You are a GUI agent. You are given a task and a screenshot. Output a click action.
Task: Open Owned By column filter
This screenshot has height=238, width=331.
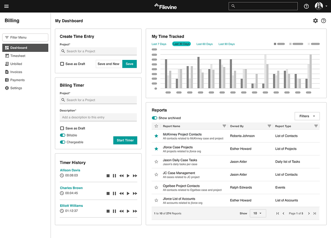point(269,126)
